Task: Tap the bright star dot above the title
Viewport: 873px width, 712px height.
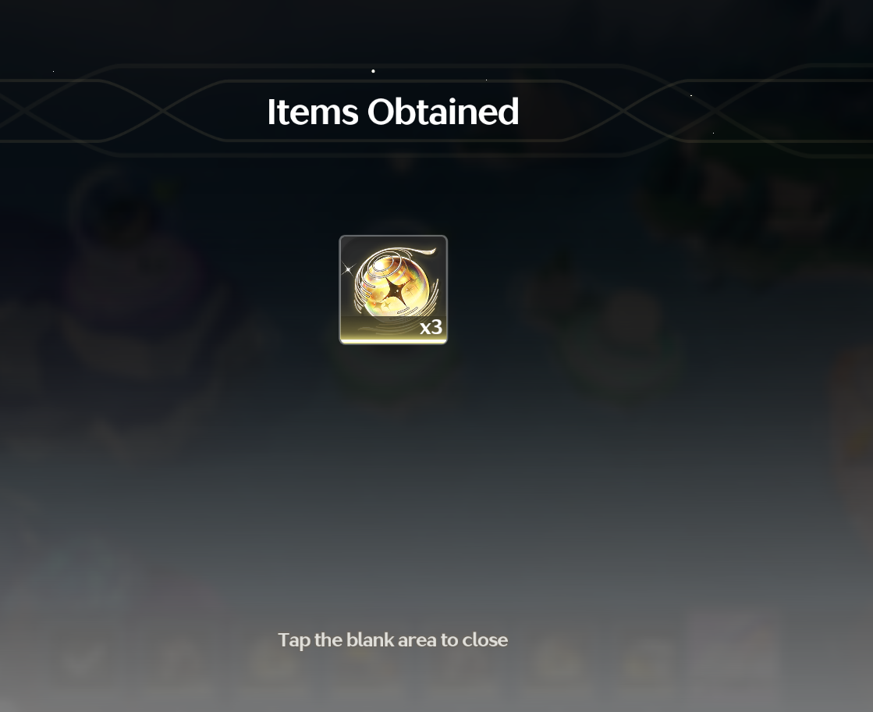Action: (x=373, y=71)
